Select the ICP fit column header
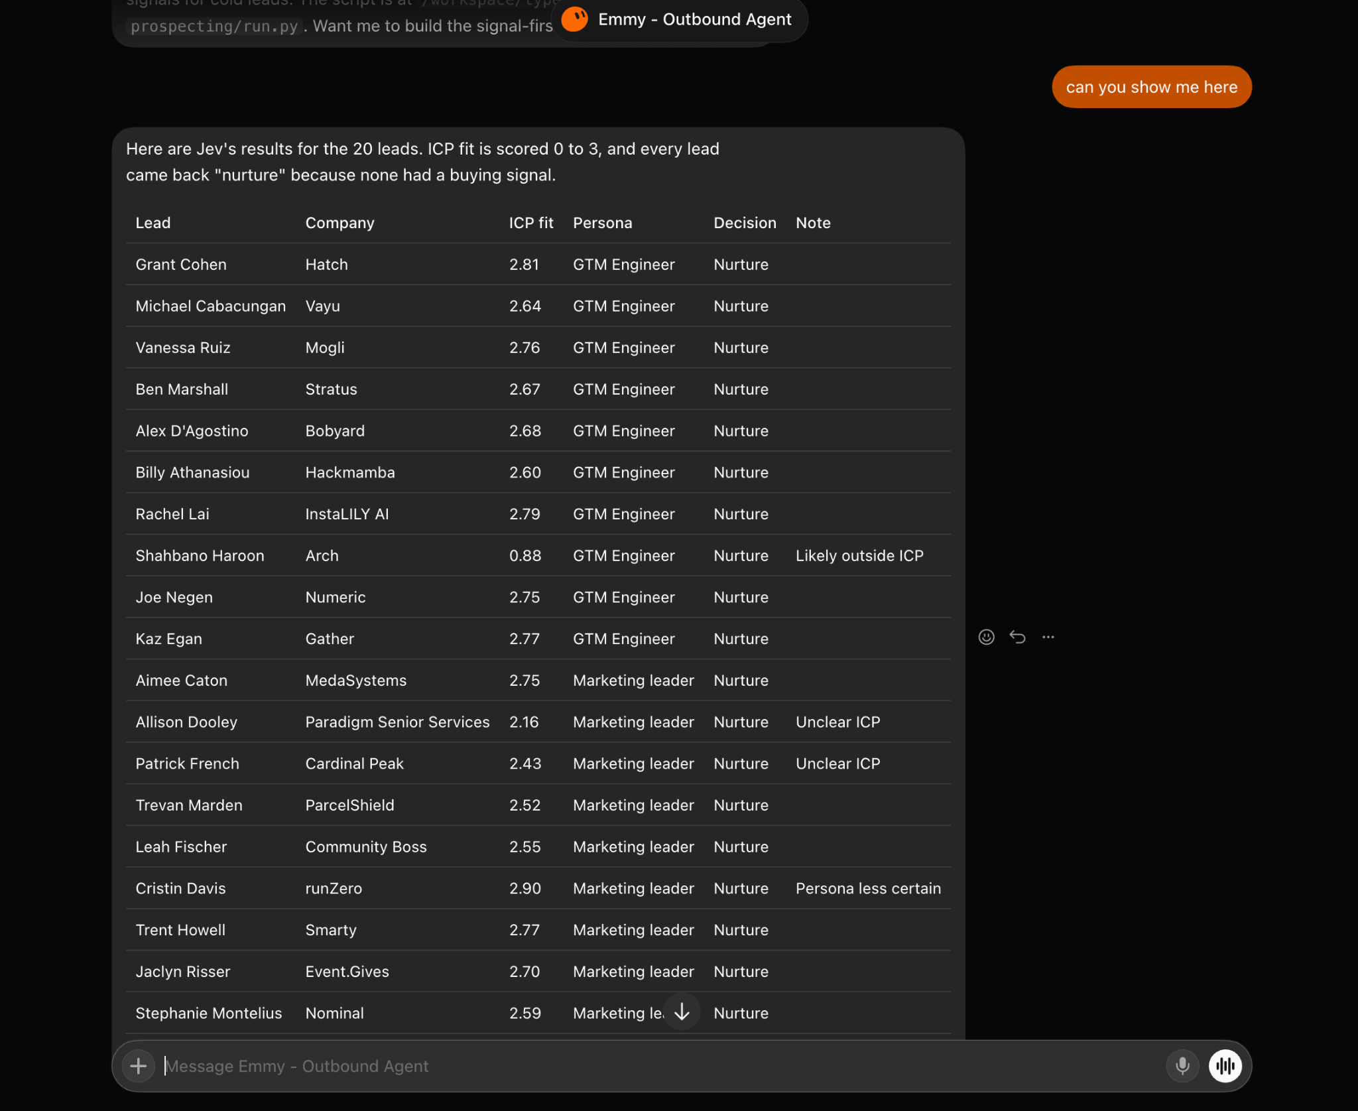 [531, 223]
